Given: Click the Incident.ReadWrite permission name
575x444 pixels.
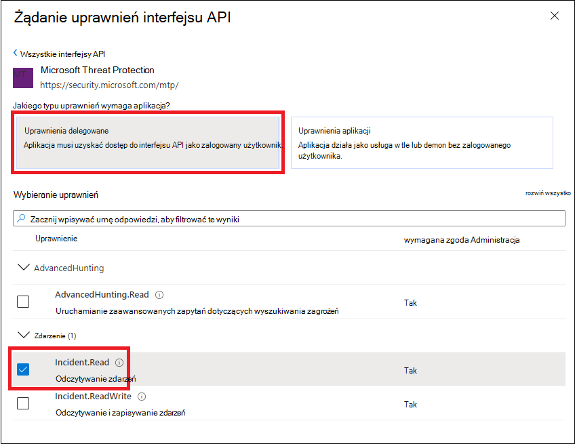Looking at the screenshot, I should pos(94,397).
